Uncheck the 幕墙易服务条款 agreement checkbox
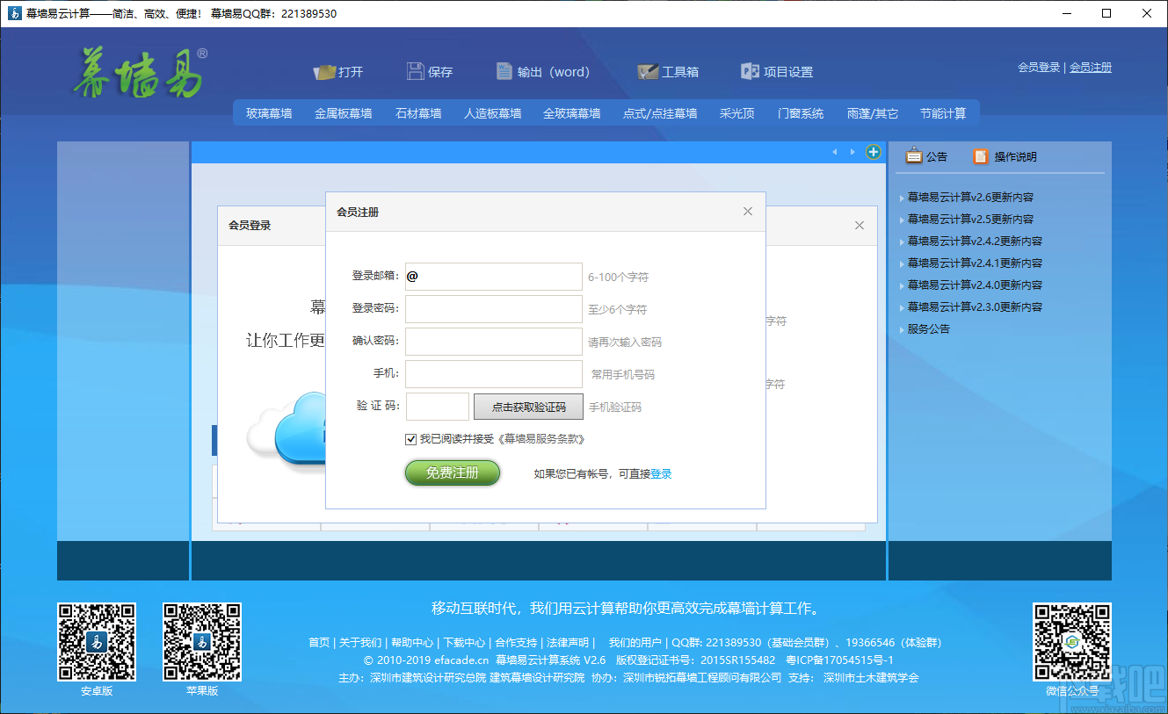The image size is (1168, 714). tap(410, 438)
